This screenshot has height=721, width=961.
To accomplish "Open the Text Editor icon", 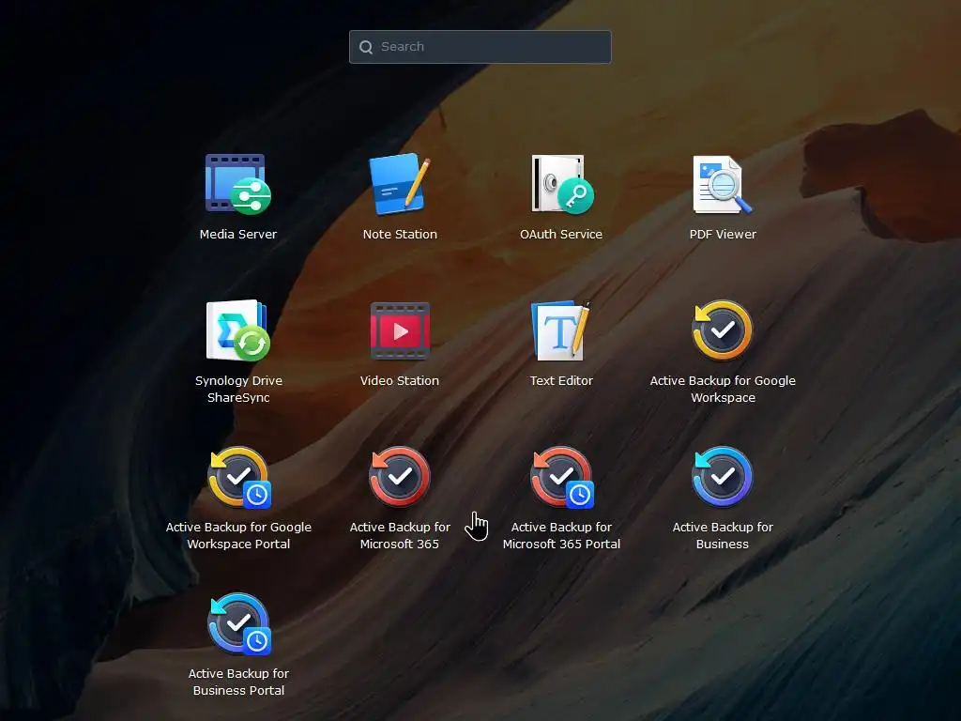I will [x=561, y=330].
